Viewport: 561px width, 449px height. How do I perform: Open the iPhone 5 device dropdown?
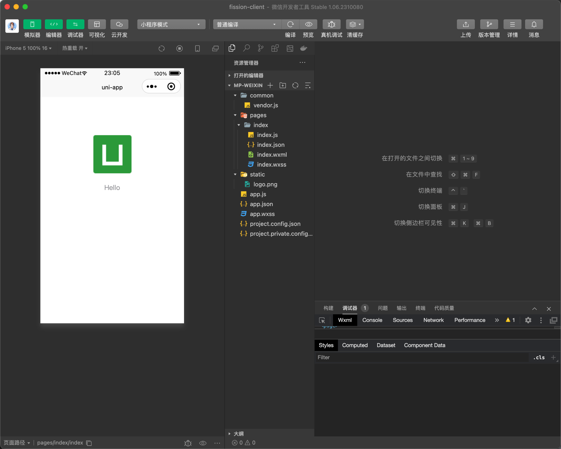pyautogui.click(x=28, y=48)
